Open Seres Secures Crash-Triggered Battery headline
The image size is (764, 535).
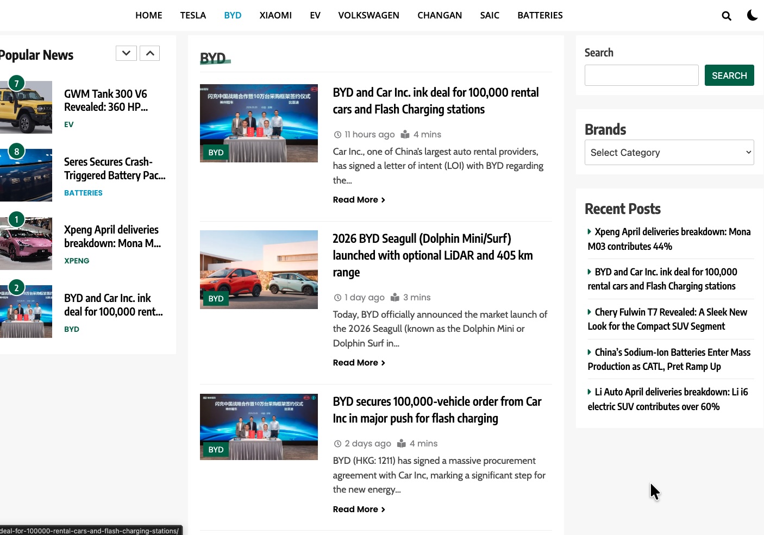tap(115, 168)
